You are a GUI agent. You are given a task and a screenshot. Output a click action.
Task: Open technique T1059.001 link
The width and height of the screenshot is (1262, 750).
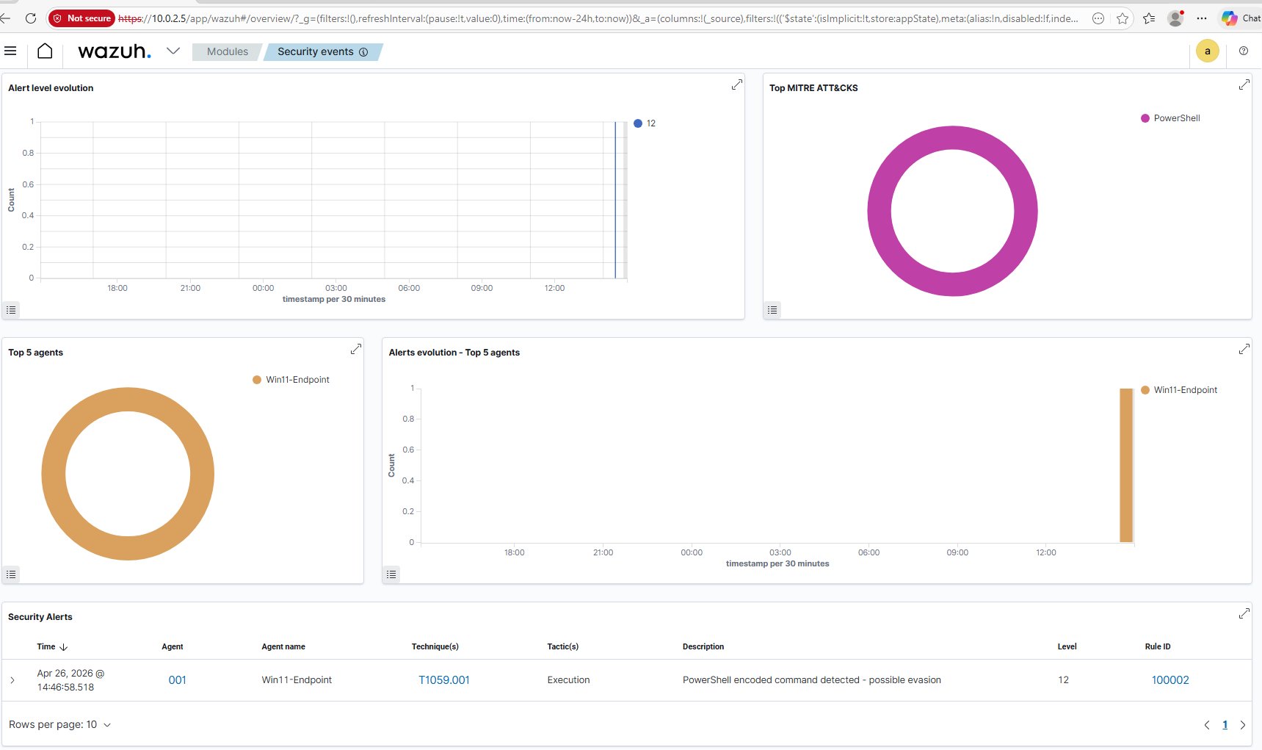point(444,680)
